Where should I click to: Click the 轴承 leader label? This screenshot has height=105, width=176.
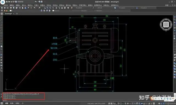(x=55, y=54)
